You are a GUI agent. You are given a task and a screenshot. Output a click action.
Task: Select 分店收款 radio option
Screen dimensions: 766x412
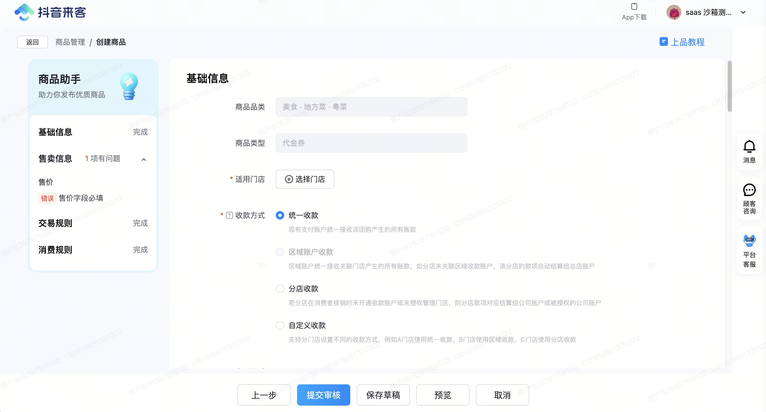point(280,289)
